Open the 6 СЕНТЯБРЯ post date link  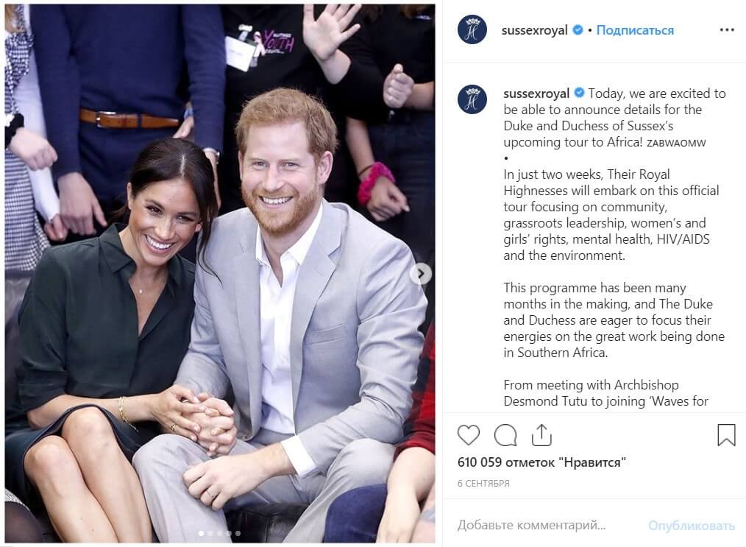coord(483,483)
